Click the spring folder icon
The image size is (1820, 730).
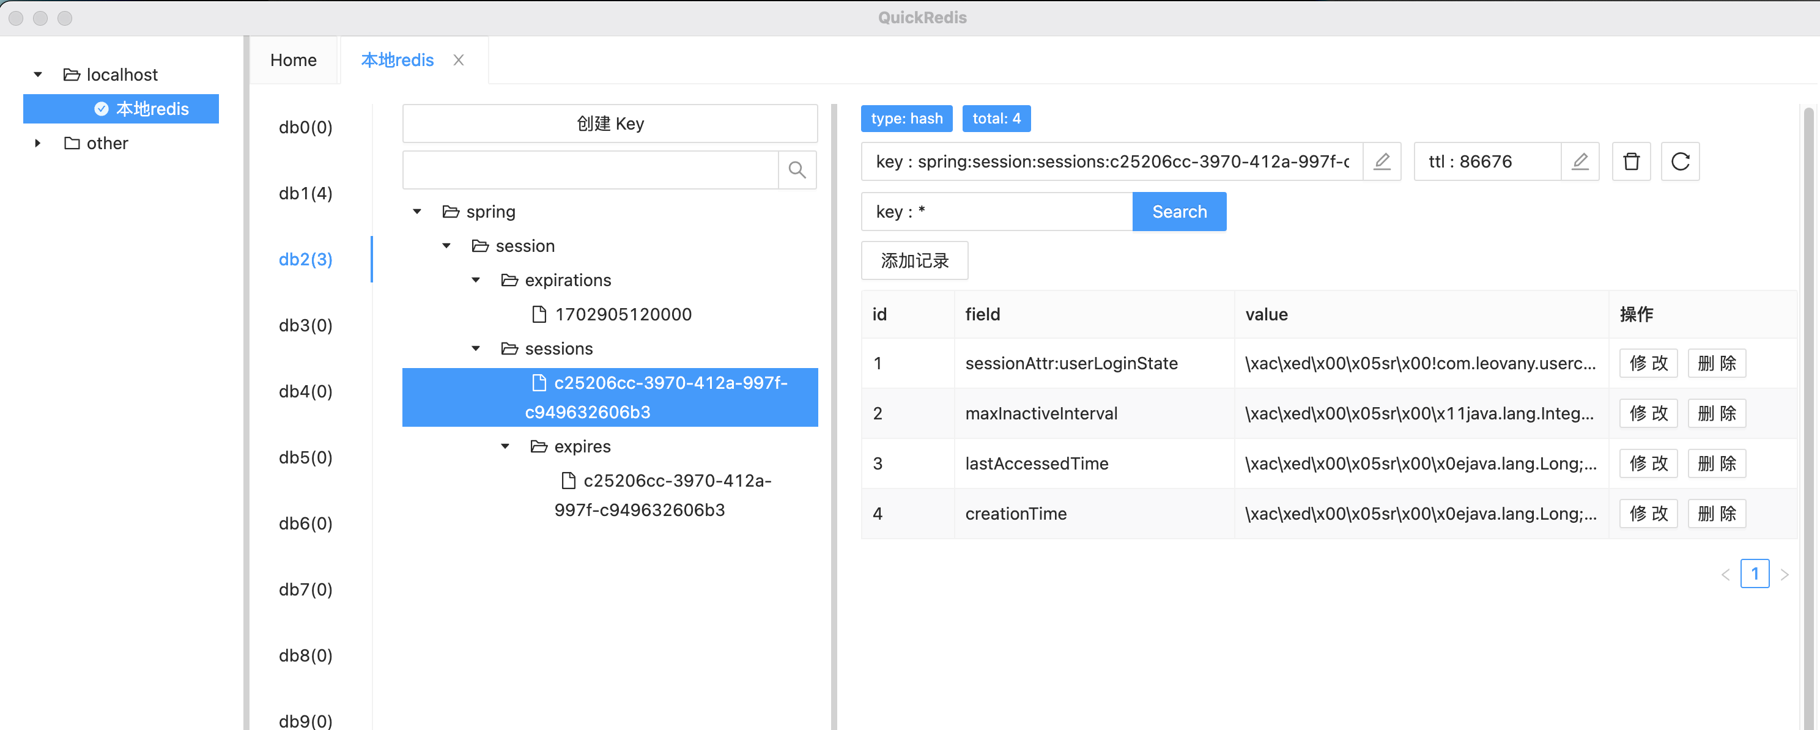pyautogui.click(x=451, y=211)
